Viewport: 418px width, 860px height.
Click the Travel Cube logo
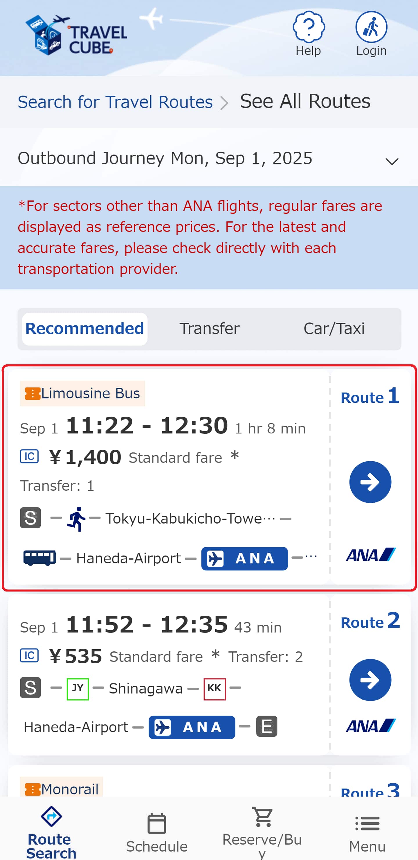pyautogui.click(x=76, y=35)
